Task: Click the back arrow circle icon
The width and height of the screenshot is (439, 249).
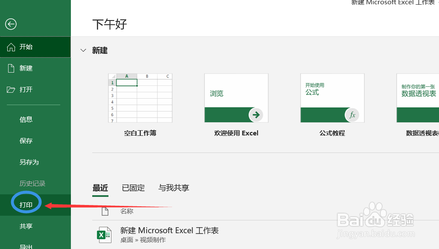Action: point(11,24)
